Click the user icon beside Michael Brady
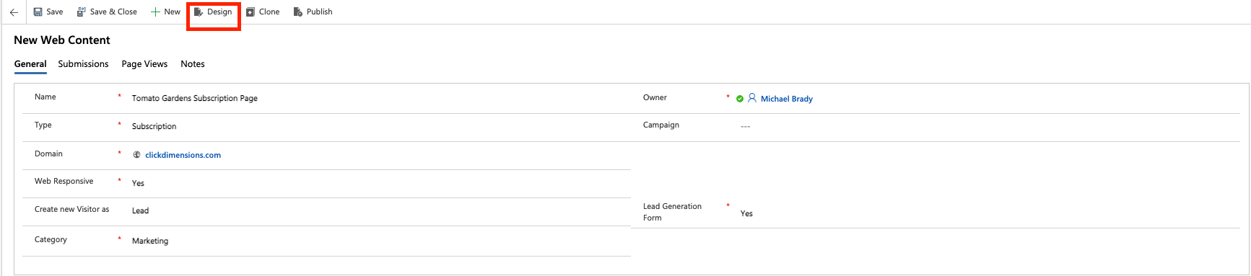Screen dimensions: 1251x276 click(x=752, y=98)
